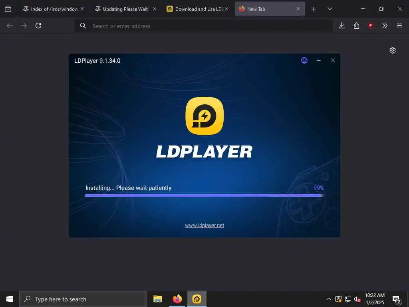Viewport: 409px width, 307px height.
Task: Open a new browser tab with plus button
Action: (x=314, y=9)
